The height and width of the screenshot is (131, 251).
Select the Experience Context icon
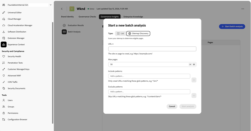point(4,44)
